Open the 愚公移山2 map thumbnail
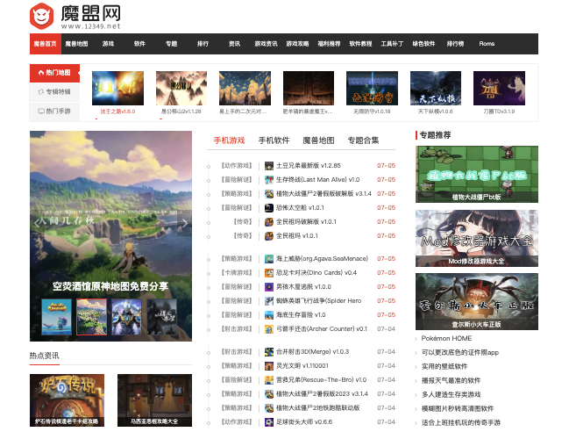This screenshot has height=439, width=569. (181, 89)
